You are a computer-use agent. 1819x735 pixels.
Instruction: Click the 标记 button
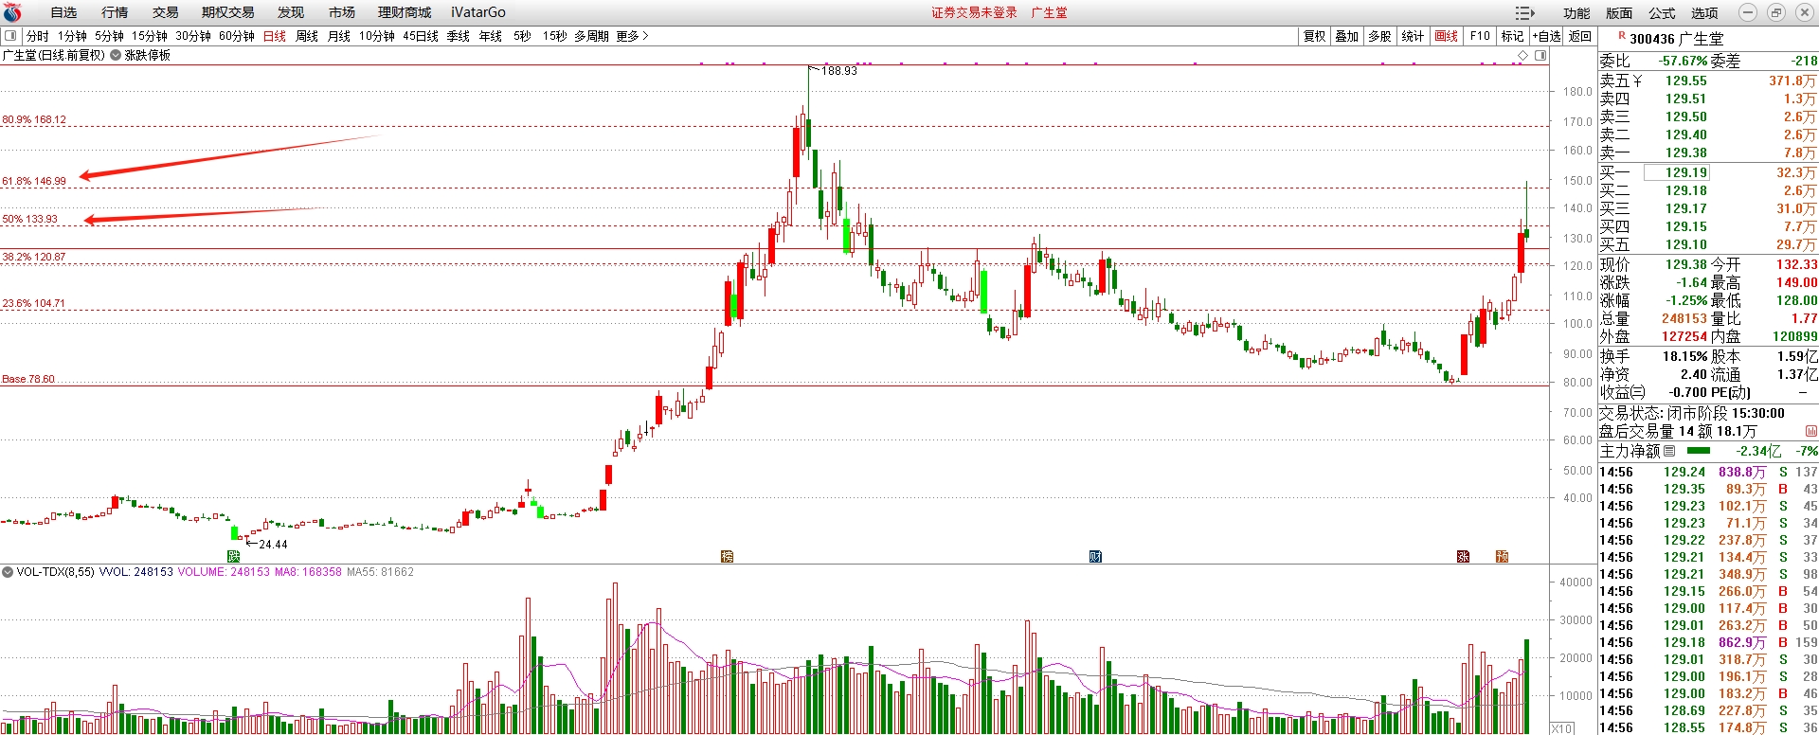coord(1513,36)
